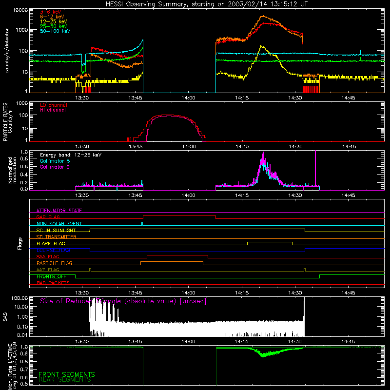Click the ECLIPSE_FLAG label
The image size is (390, 390).
tap(53, 250)
